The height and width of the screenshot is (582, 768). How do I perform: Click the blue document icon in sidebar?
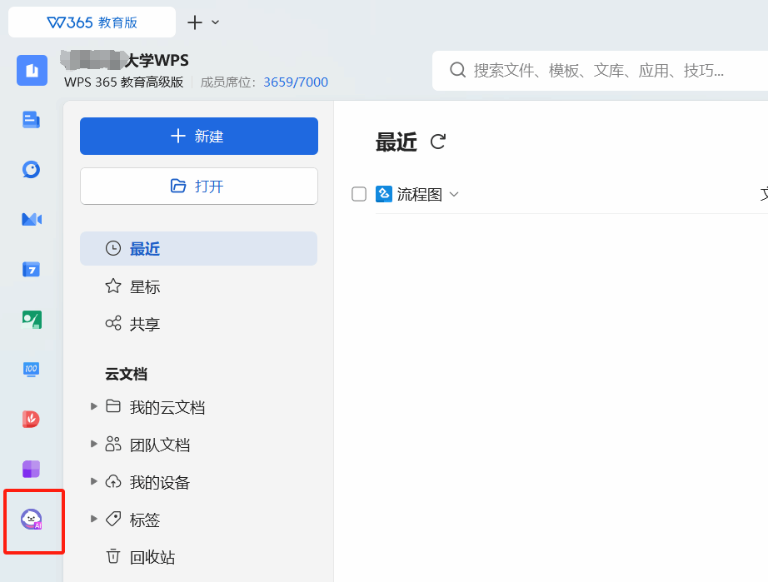[32, 120]
